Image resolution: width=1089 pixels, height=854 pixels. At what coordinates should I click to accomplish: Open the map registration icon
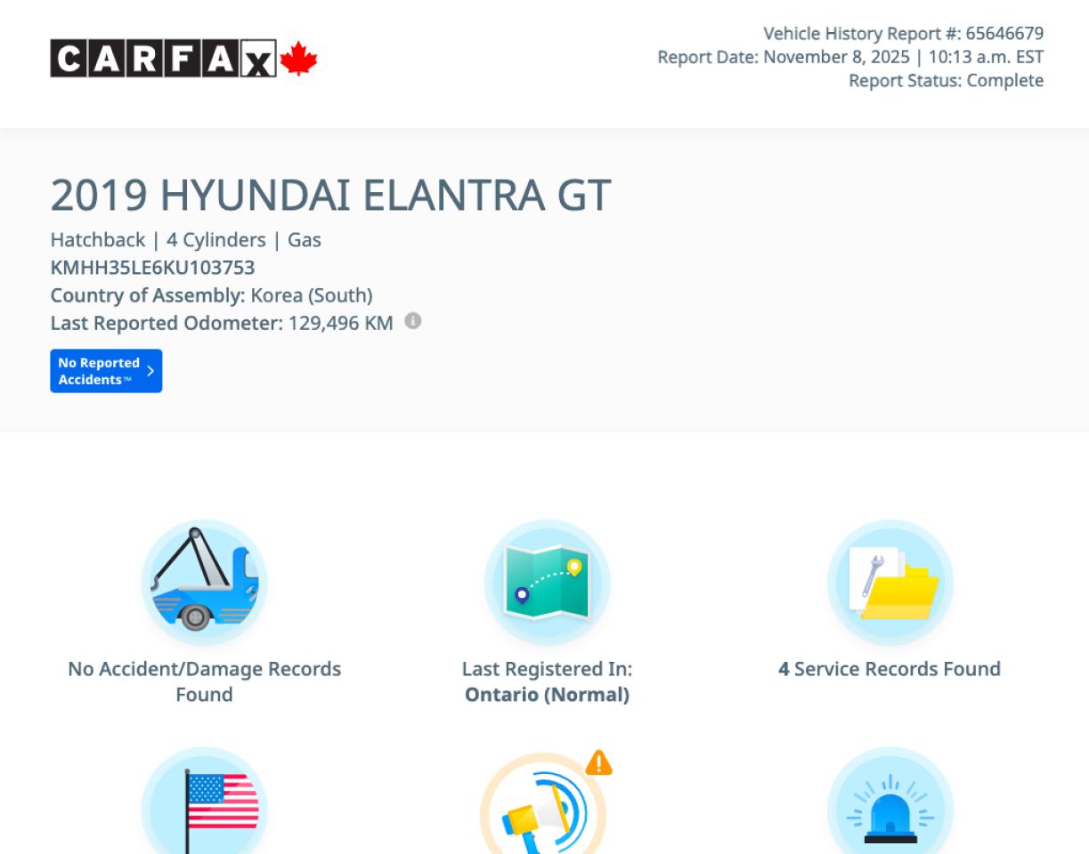tap(547, 582)
